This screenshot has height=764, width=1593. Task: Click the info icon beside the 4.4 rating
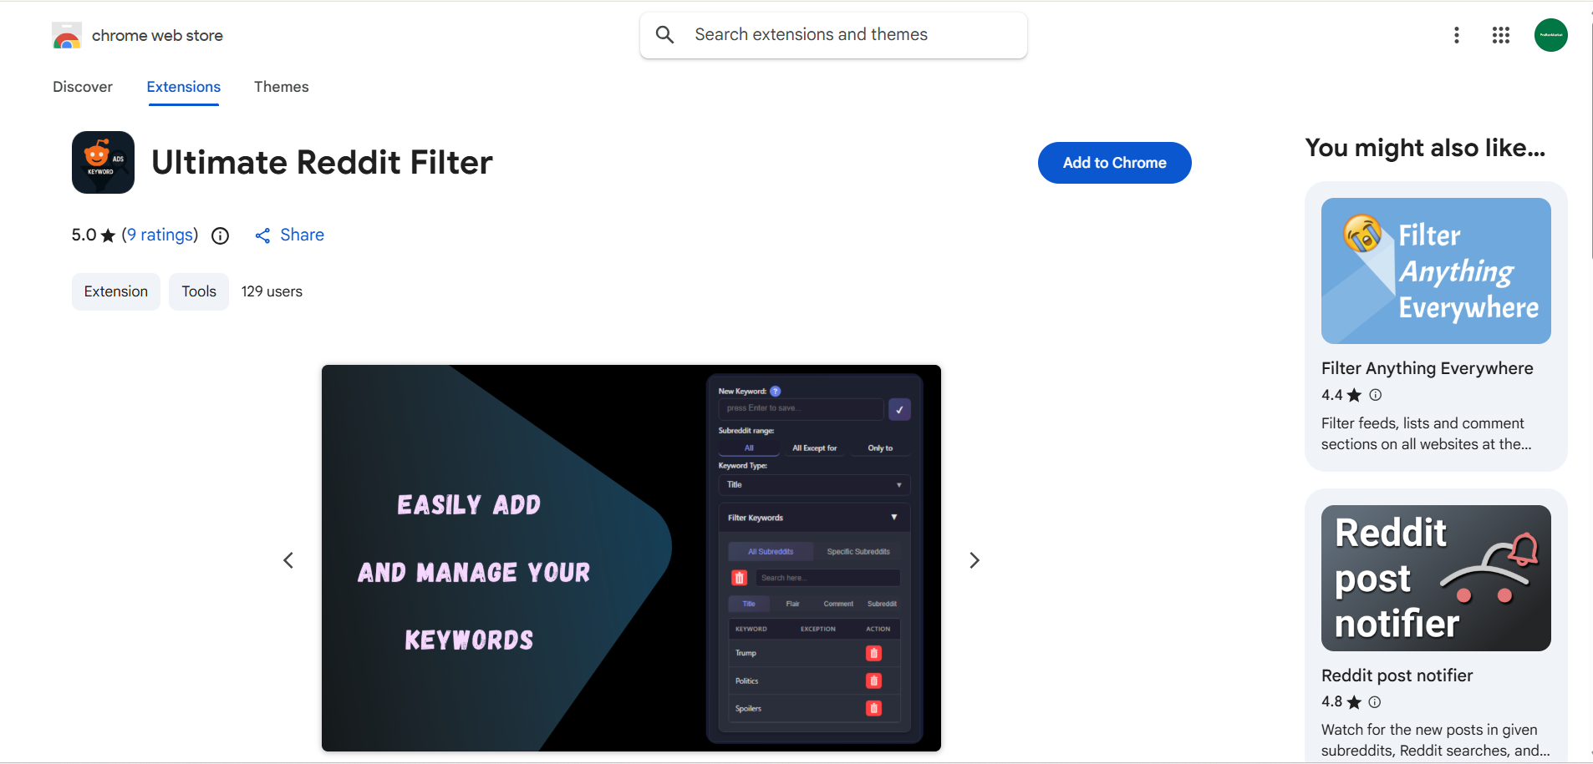[1376, 395]
